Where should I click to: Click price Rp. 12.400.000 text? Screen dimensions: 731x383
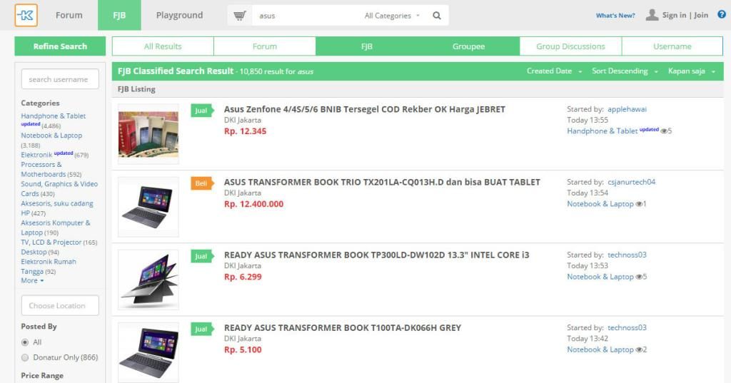253,203
